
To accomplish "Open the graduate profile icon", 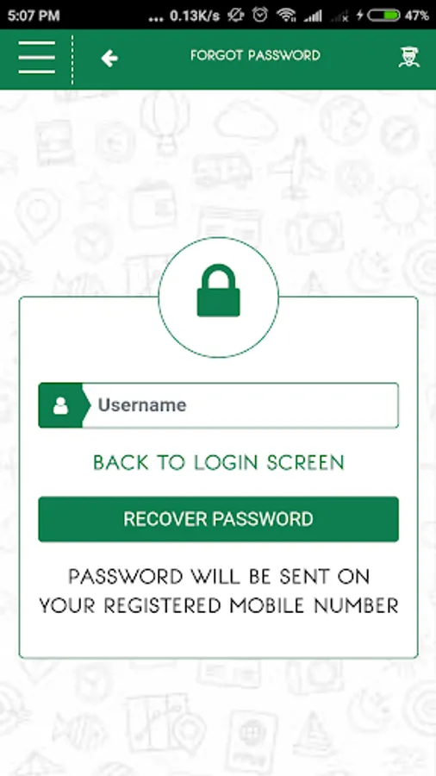I will (408, 57).
